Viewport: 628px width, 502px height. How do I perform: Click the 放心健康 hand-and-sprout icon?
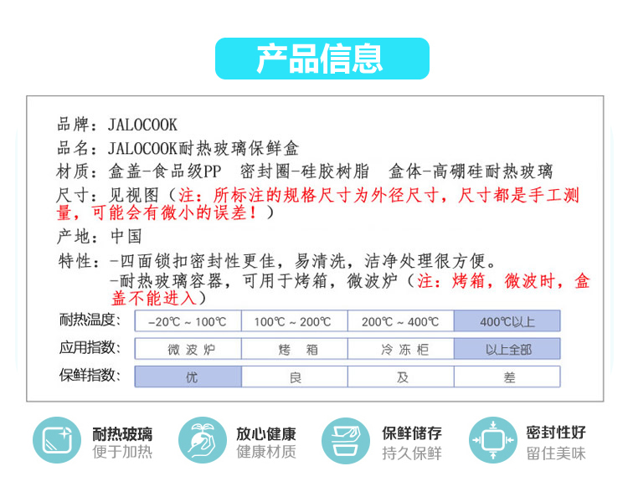[203, 440]
